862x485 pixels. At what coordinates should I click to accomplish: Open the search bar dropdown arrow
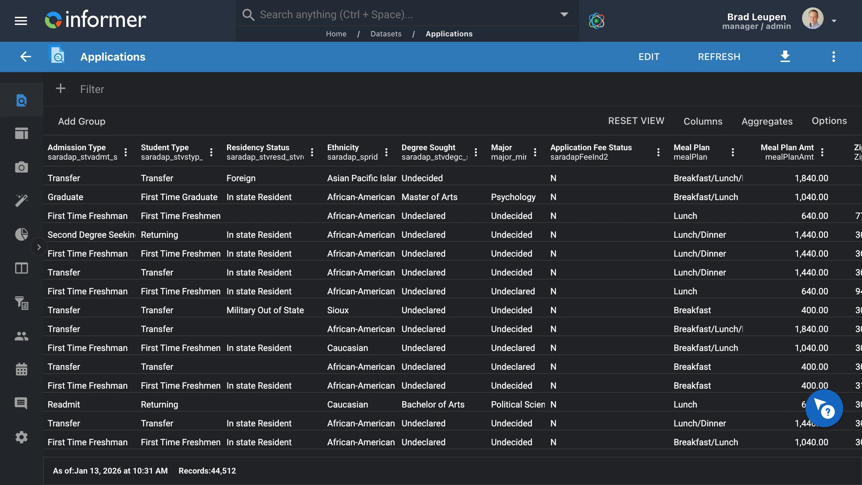564,14
